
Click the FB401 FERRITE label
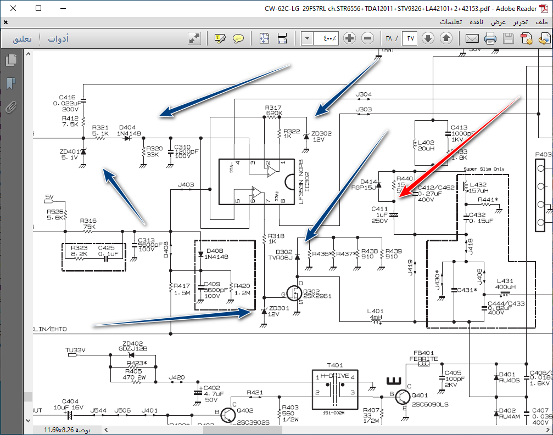[423, 356]
